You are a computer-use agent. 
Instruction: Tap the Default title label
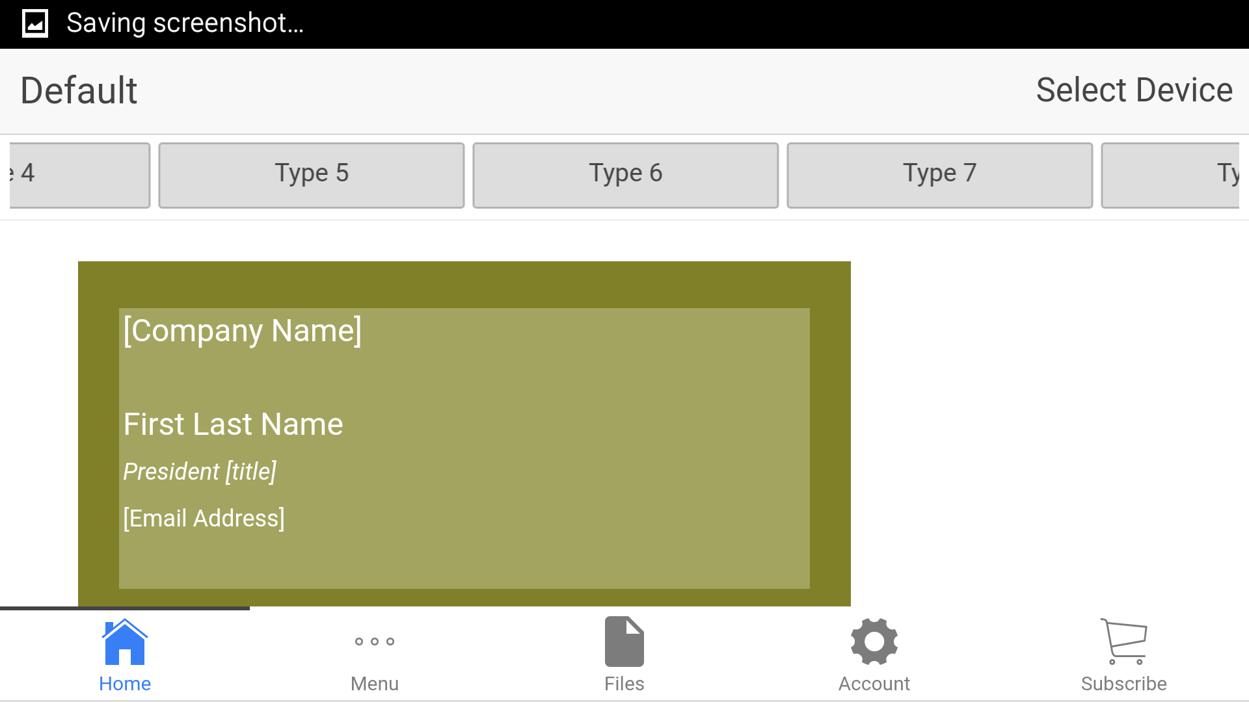[79, 90]
